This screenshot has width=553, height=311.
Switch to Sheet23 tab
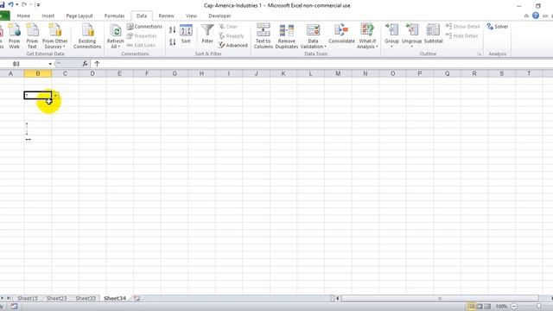56,298
